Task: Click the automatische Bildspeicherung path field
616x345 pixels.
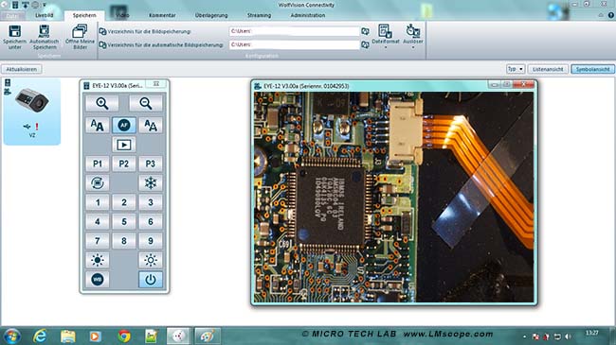Action: click(x=294, y=45)
